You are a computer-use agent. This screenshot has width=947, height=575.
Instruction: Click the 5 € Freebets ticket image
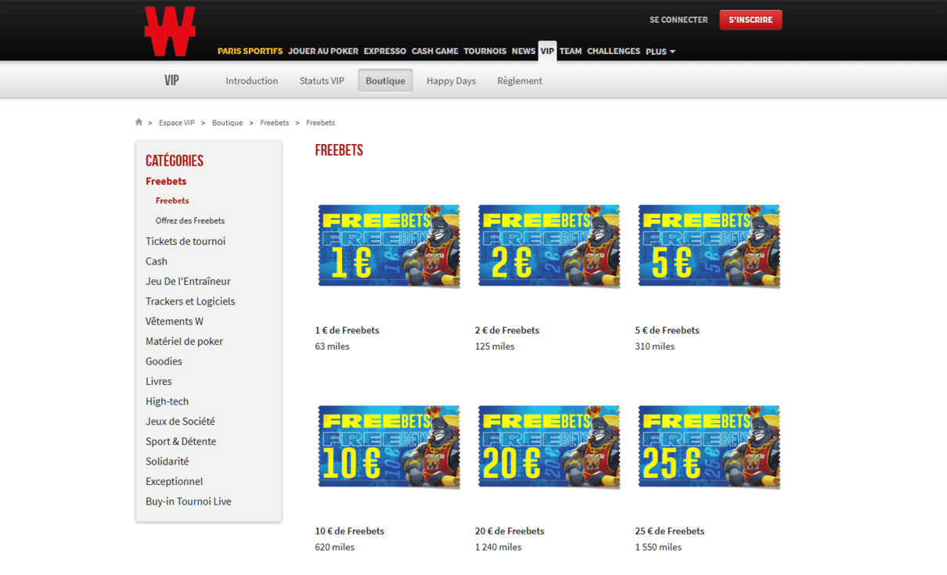coord(709,246)
